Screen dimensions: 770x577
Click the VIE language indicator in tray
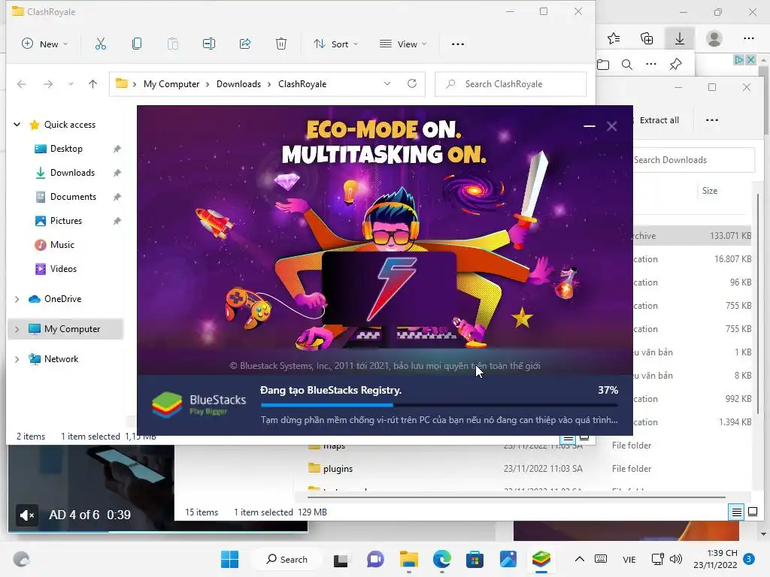pyautogui.click(x=629, y=560)
